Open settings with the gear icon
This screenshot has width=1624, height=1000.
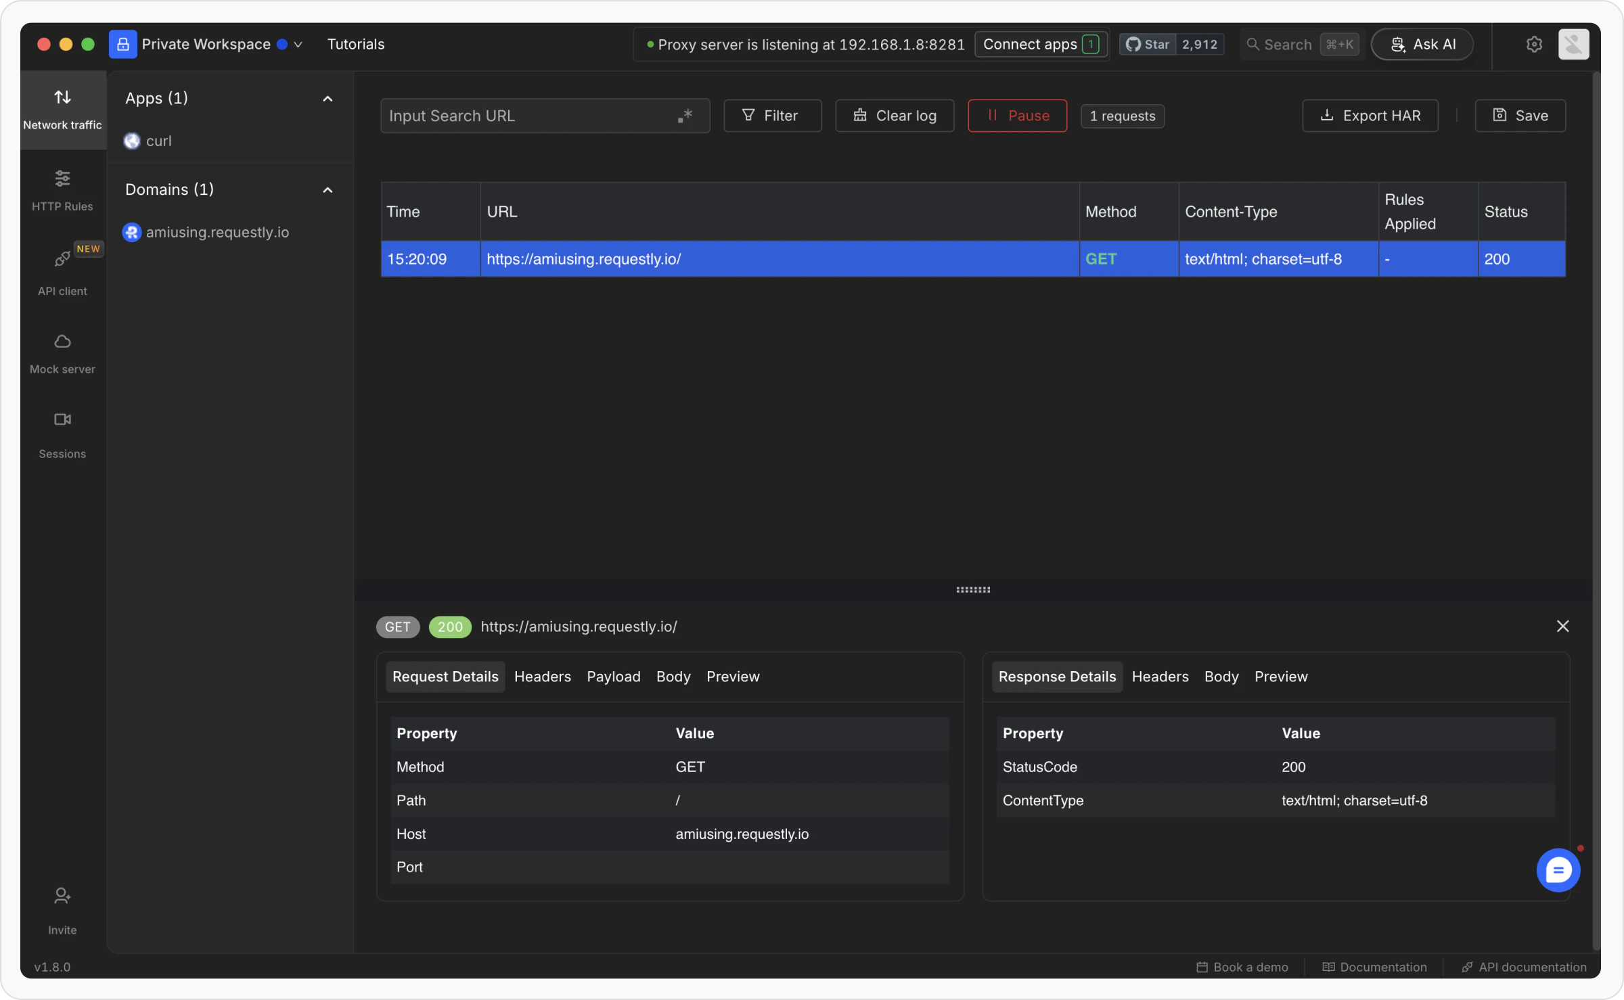tap(1534, 44)
